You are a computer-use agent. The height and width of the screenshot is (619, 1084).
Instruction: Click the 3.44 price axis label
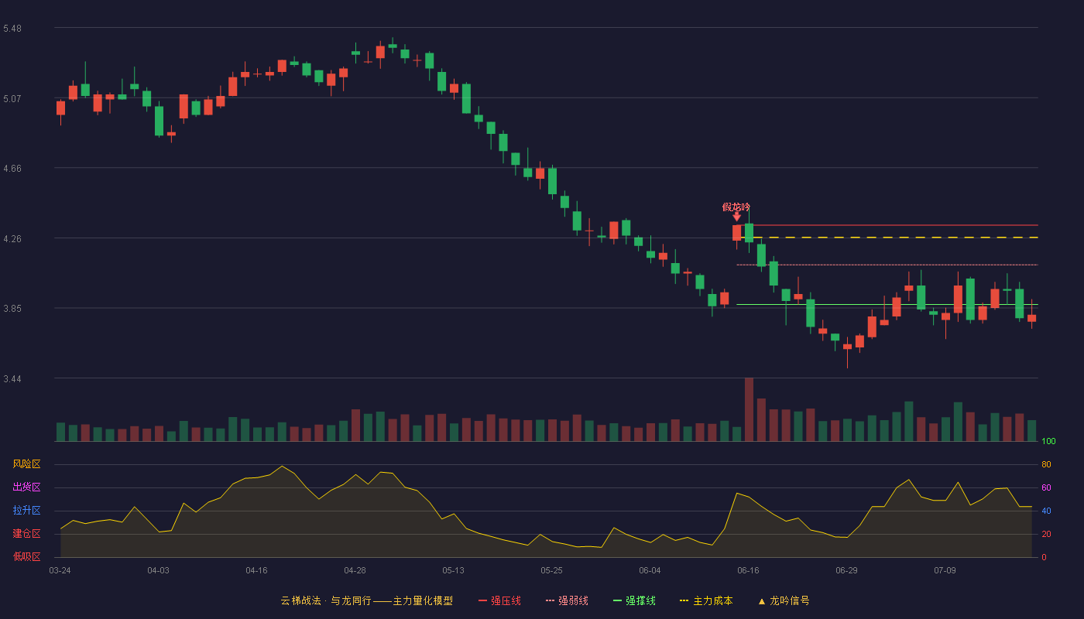12,379
